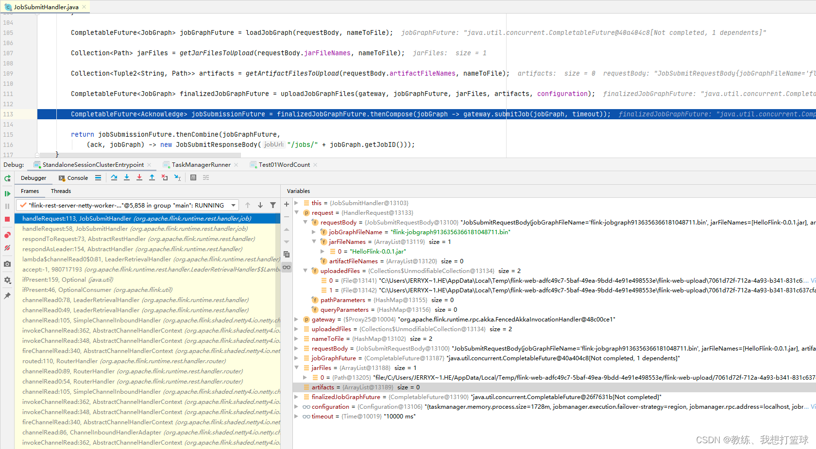Screen dimensions: 816x449
Task: Open the Threads tab
Action: (61, 191)
